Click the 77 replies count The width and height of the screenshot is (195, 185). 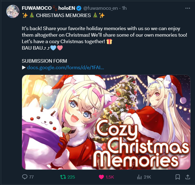(x=32, y=177)
